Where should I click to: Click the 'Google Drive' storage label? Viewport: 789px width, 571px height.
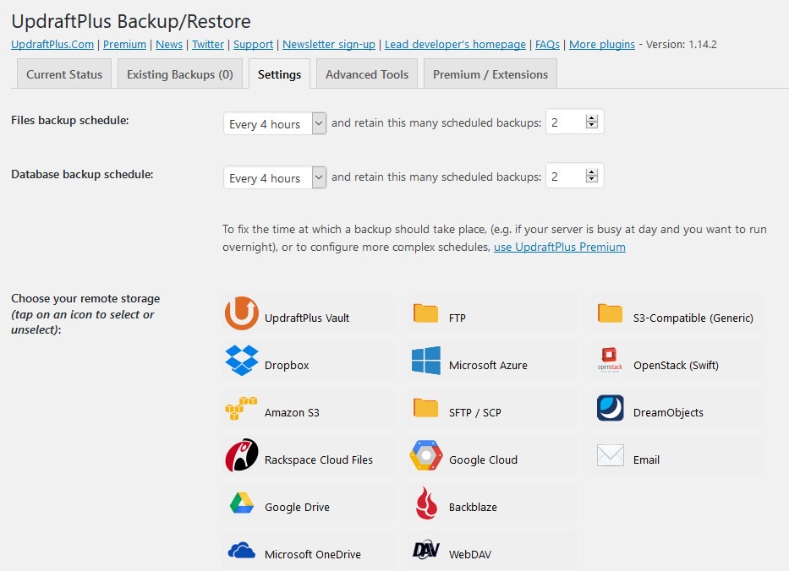pos(297,507)
